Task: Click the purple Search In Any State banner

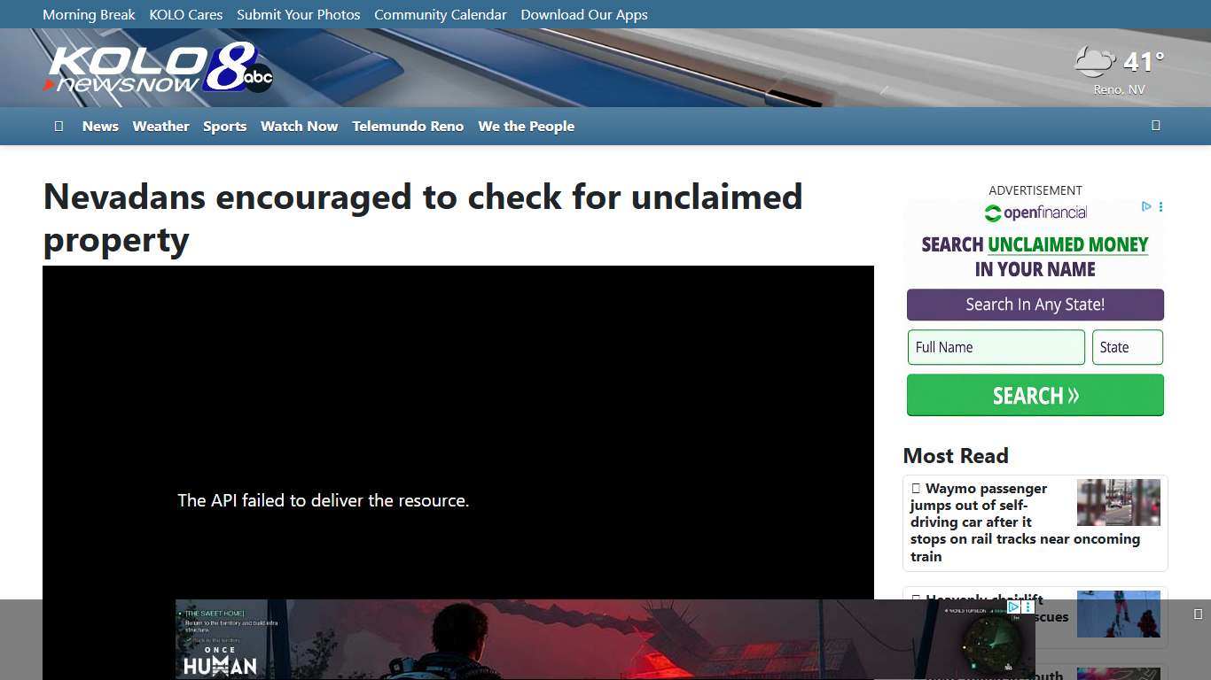Action: point(1035,305)
